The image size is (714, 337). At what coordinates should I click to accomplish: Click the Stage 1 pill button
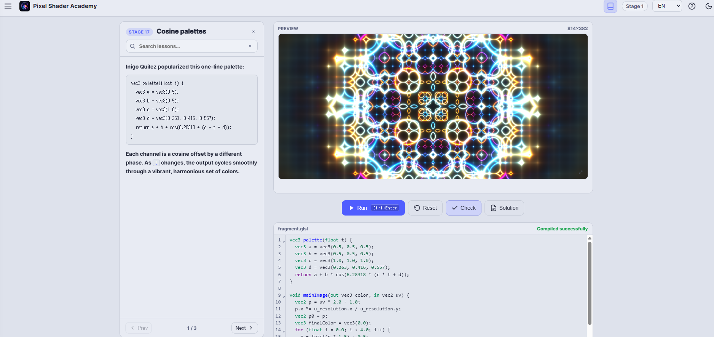[x=634, y=6]
